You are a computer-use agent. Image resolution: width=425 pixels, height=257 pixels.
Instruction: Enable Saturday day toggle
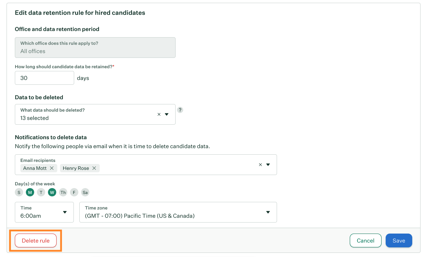[x=85, y=193]
